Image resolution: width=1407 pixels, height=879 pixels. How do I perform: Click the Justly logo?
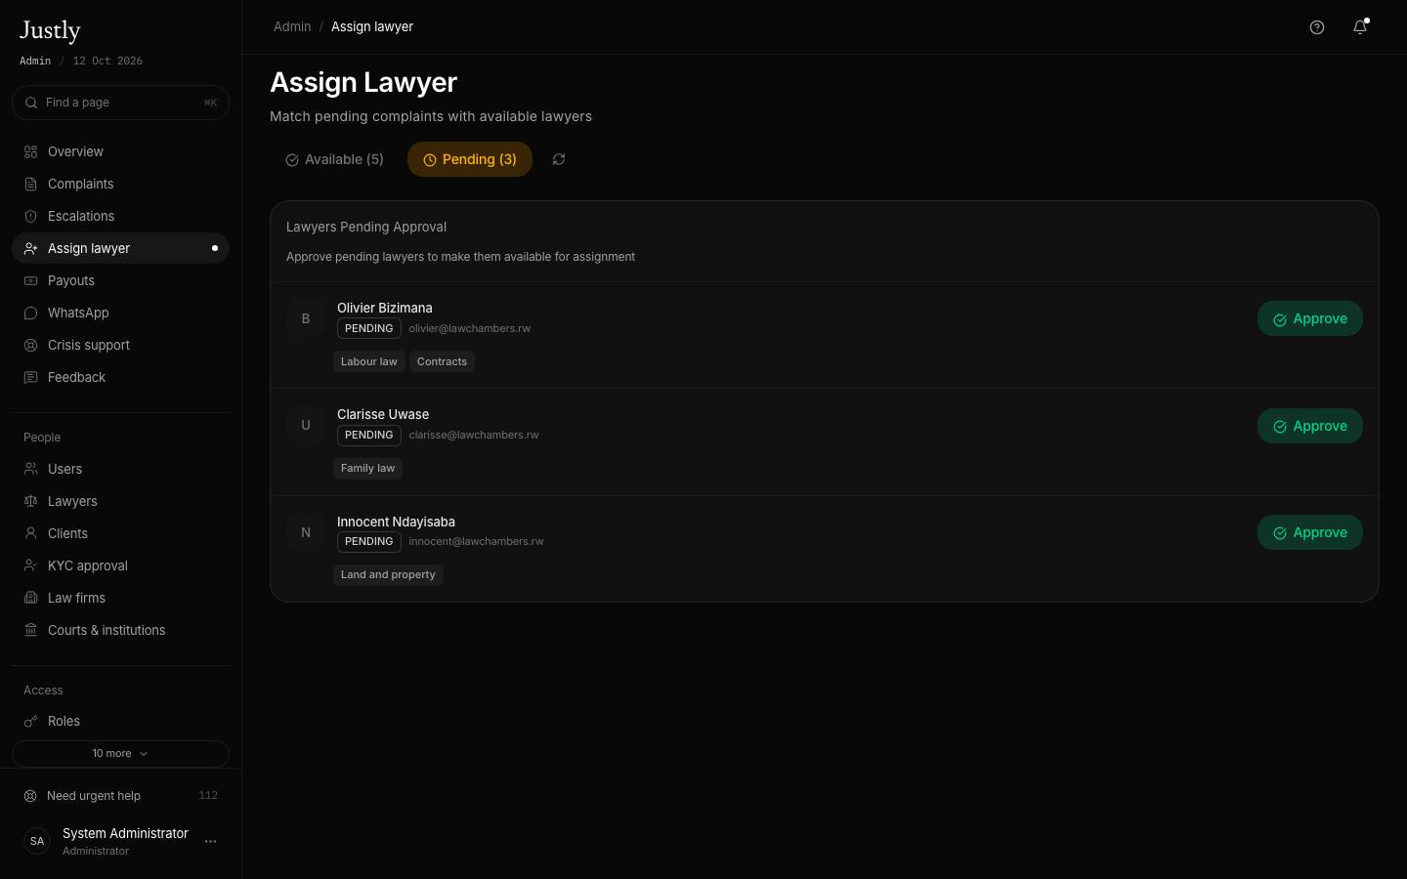(x=50, y=31)
